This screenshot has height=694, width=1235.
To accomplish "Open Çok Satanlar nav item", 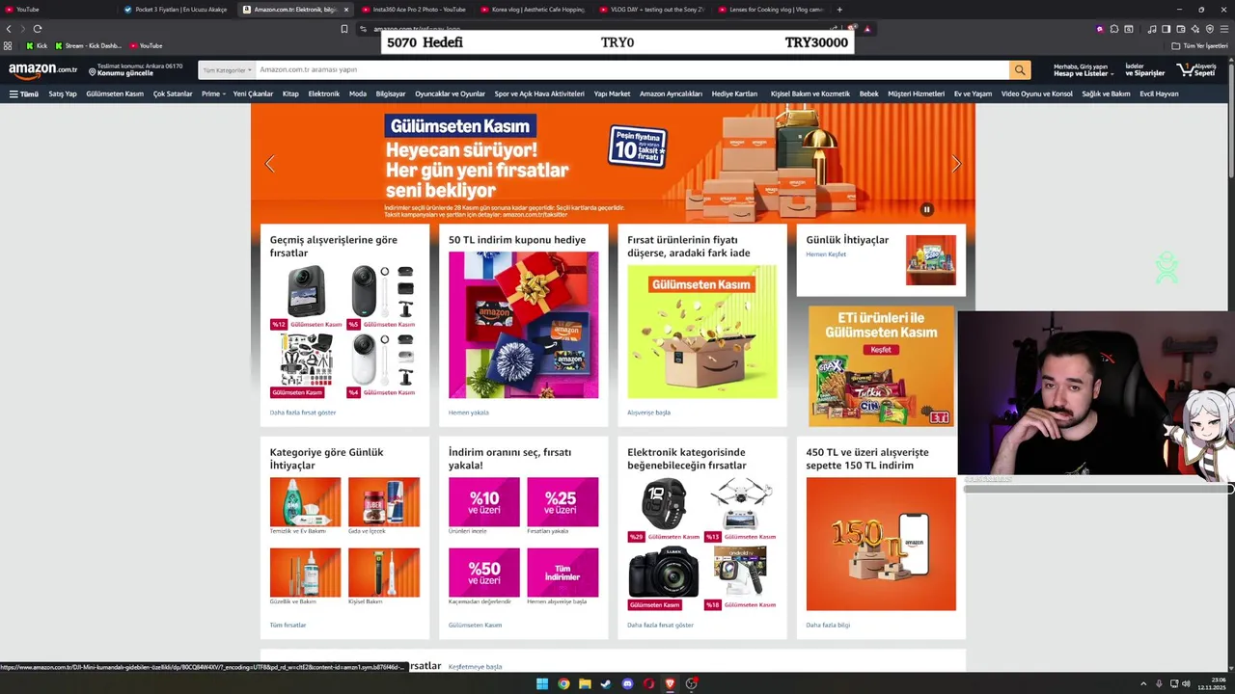I will (173, 94).
